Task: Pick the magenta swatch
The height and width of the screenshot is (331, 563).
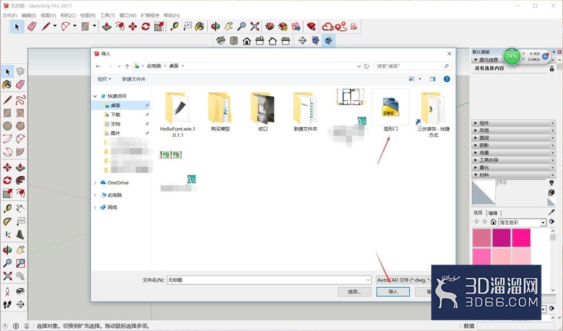Action: tap(501, 238)
